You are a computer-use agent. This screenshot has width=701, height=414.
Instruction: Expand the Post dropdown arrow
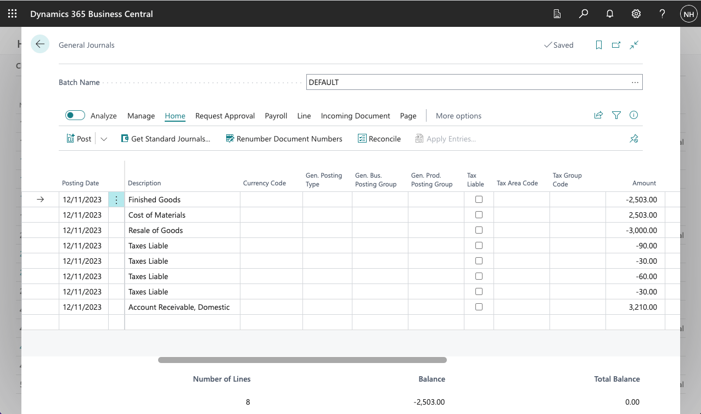(x=104, y=139)
